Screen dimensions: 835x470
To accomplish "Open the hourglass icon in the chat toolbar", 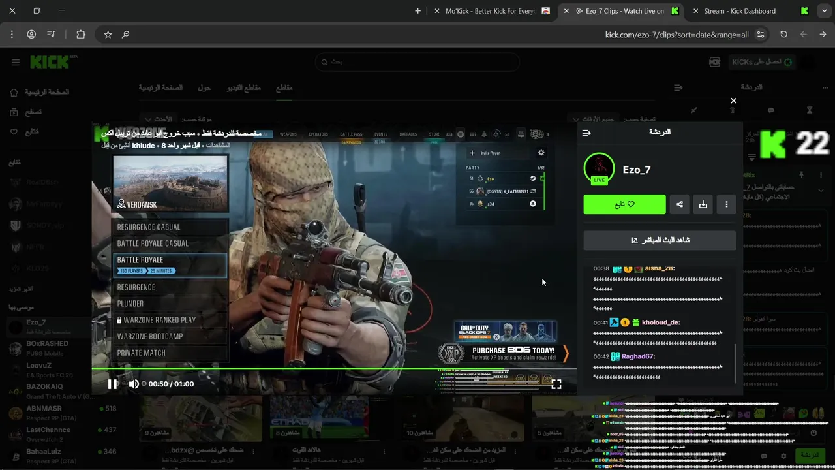I will pos(810,110).
